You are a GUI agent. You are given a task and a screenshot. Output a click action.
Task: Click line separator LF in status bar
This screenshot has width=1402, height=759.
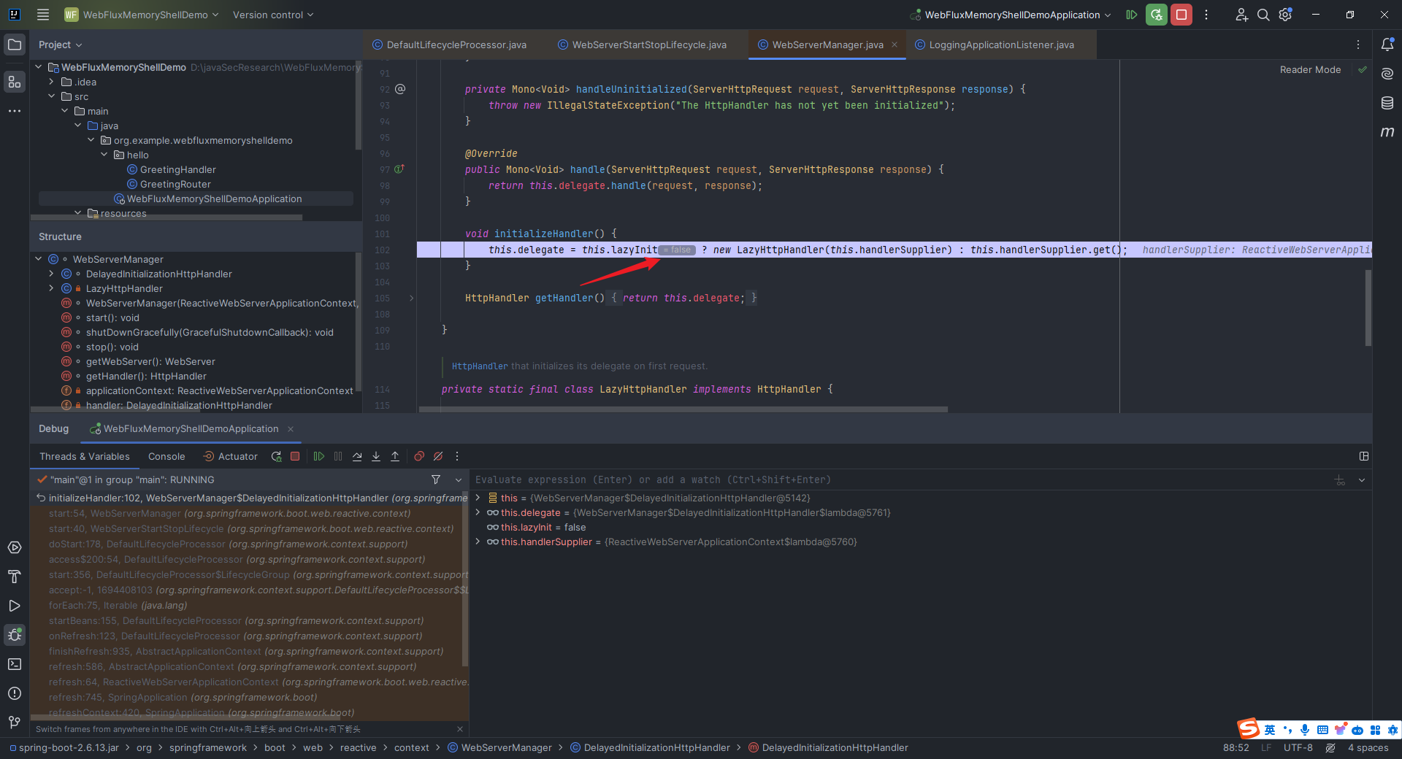pyautogui.click(x=1266, y=748)
